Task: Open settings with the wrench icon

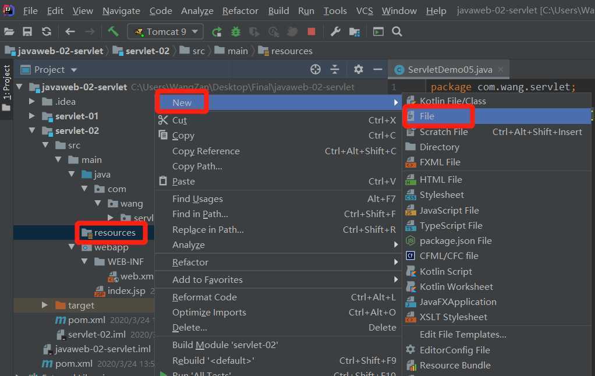Action: (335, 31)
